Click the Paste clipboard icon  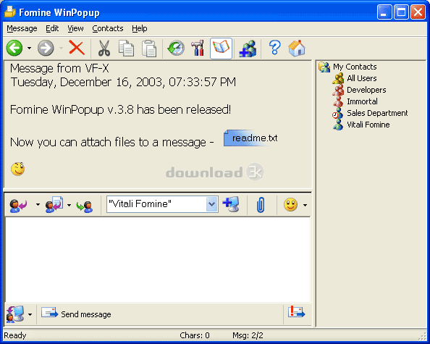(149, 49)
